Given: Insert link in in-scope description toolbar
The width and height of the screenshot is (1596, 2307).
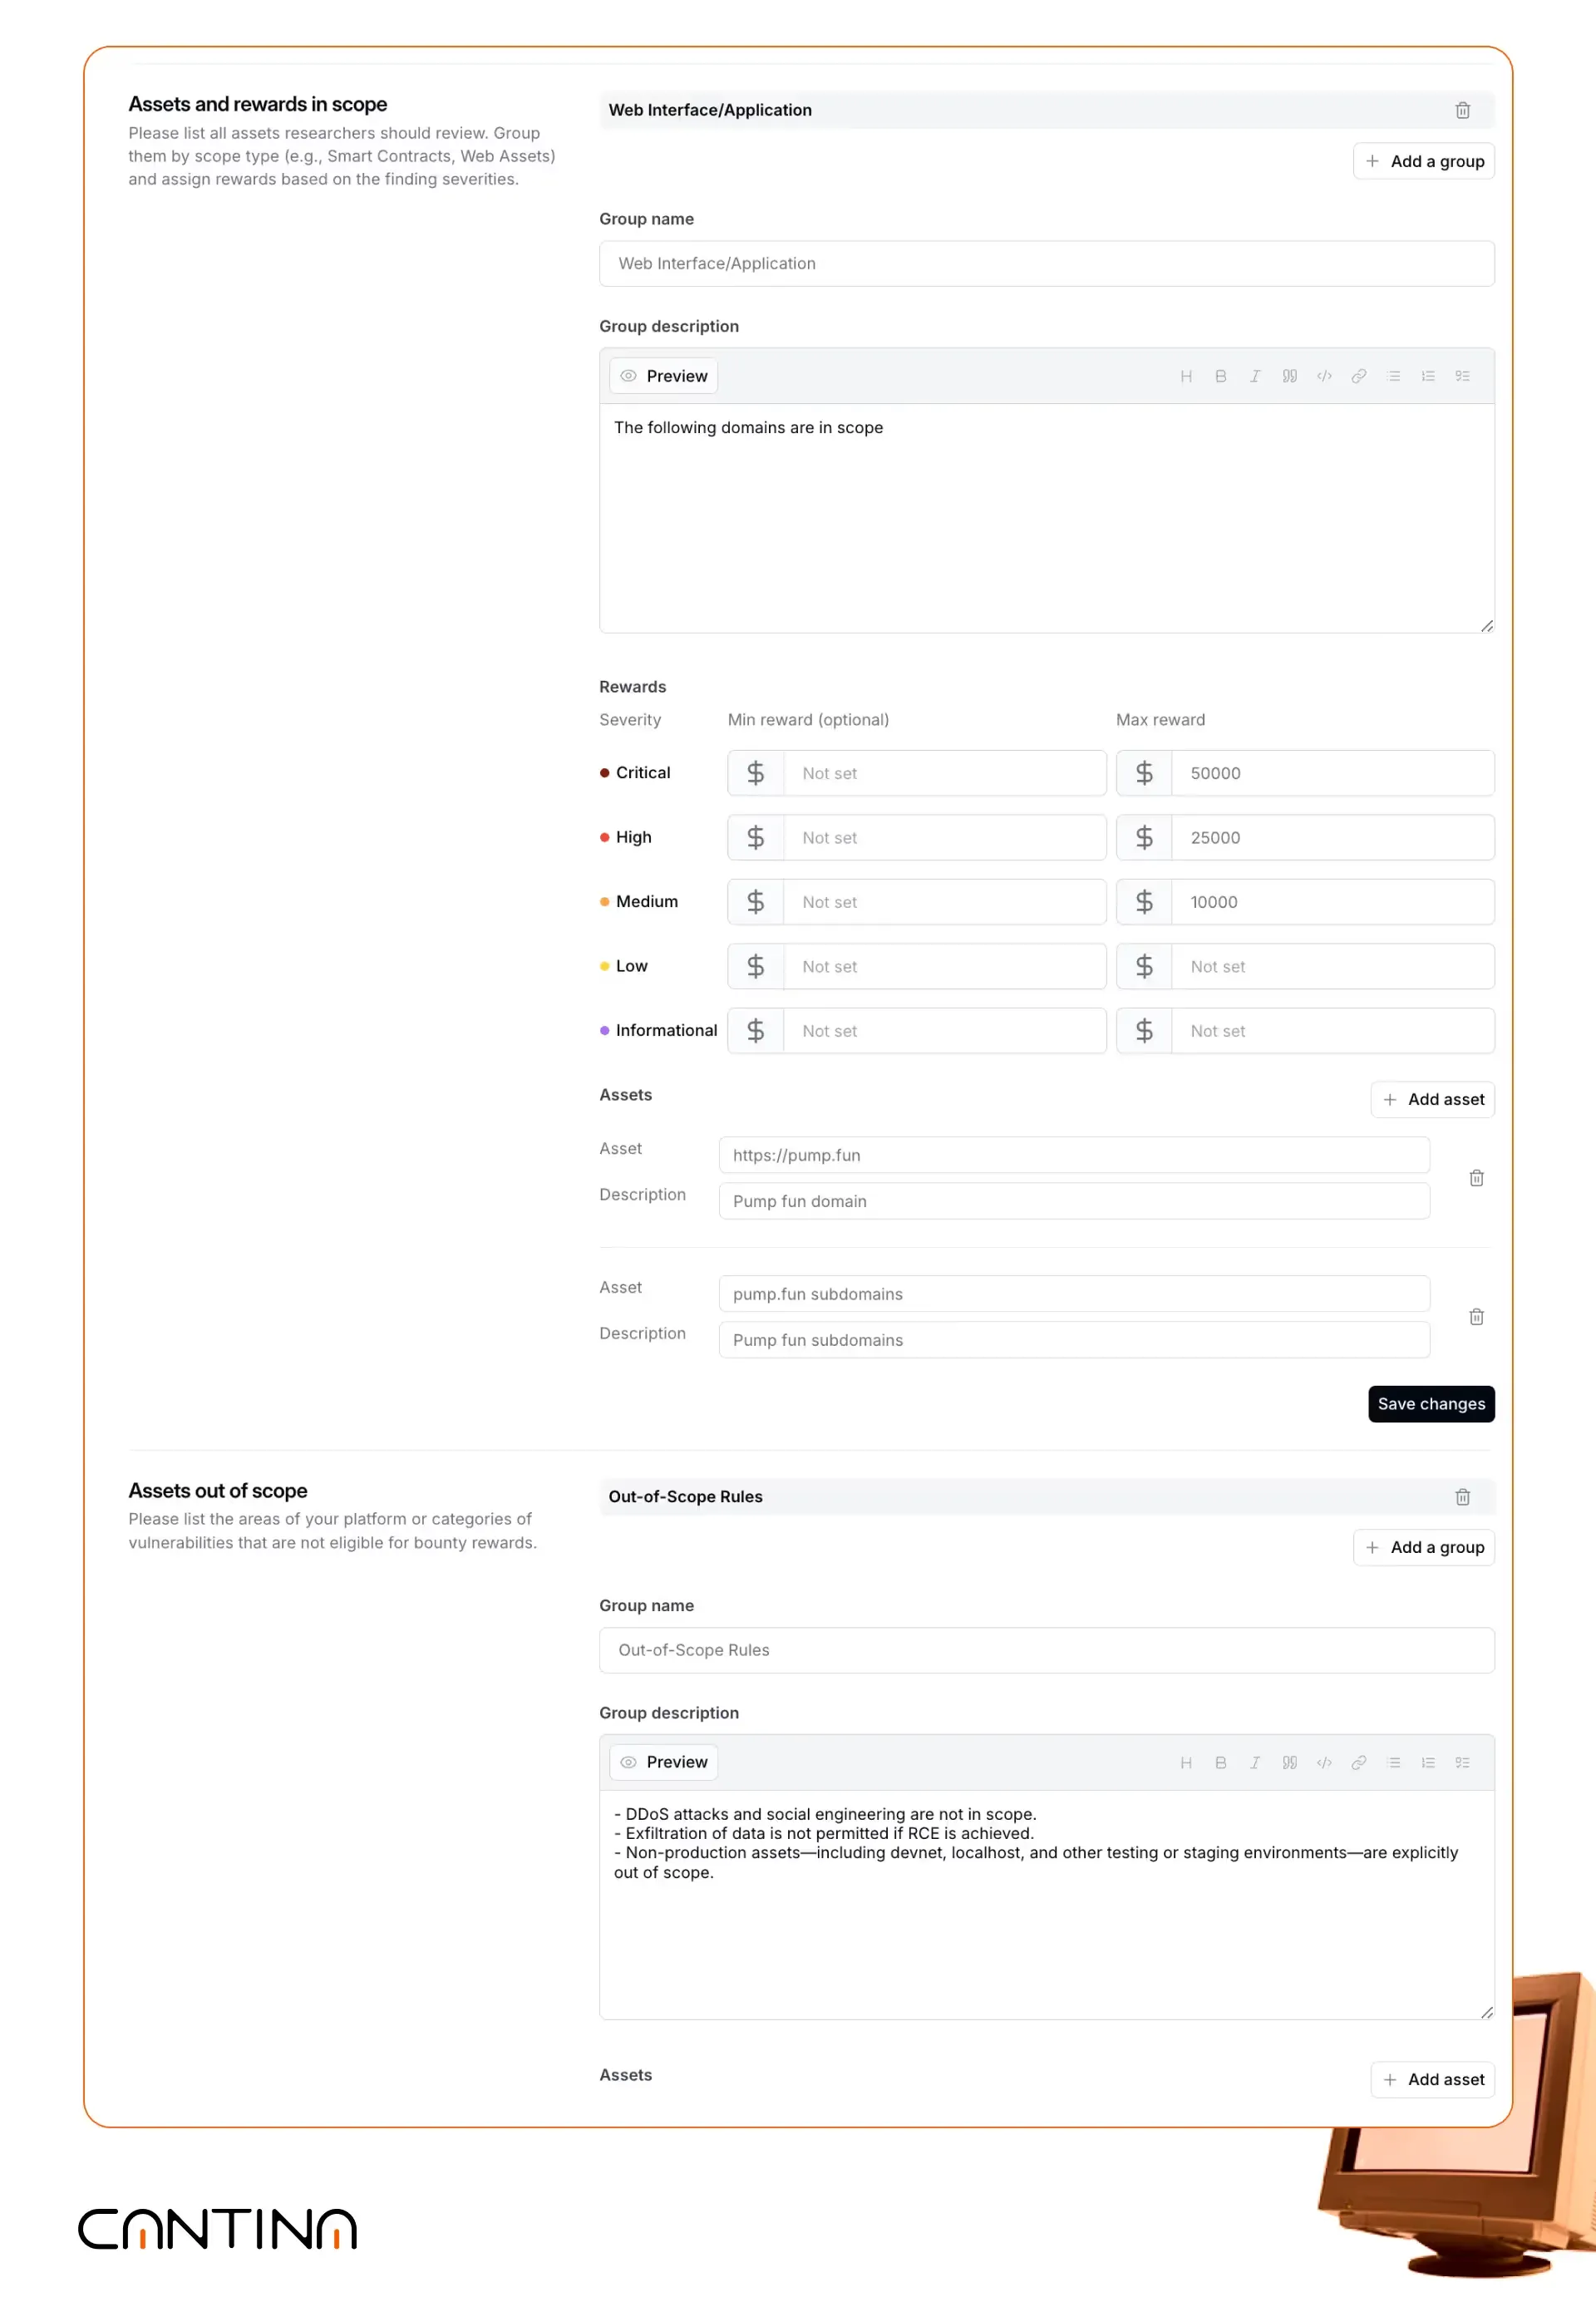Looking at the screenshot, I should (1359, 376).
